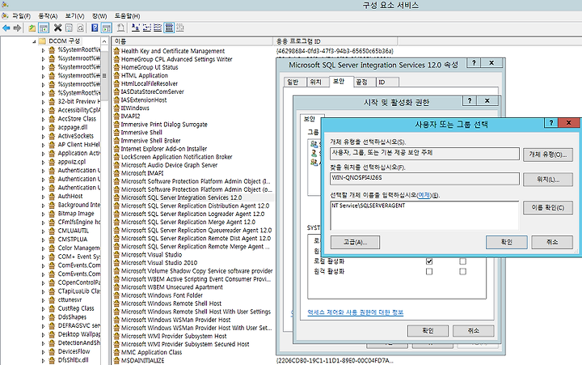The width and height of the screenshot is (582, 365).
Task: Switch to large icons view
Action: 136,28
